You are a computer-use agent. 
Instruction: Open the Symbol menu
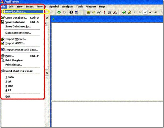click(54, 7)
